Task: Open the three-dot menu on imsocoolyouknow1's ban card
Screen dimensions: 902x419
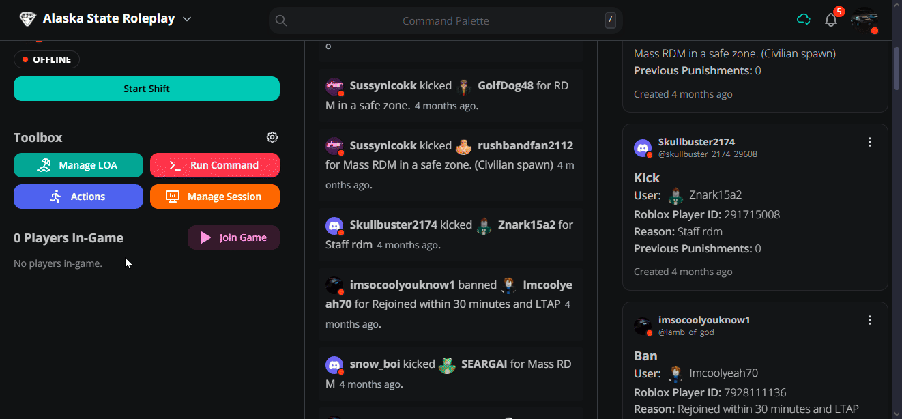Action: tap(870, 319)
